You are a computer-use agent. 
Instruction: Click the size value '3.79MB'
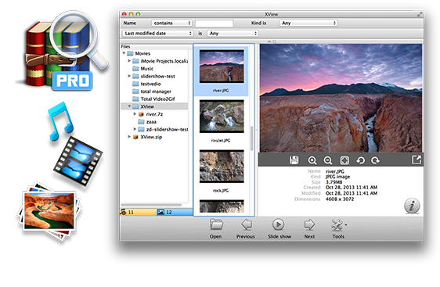coord(334,182)
